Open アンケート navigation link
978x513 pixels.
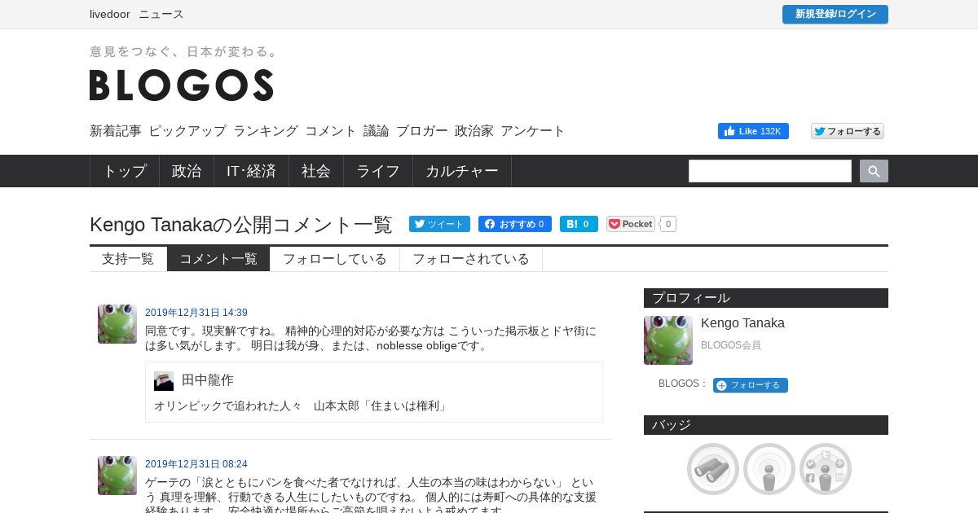pyautogui.click(x=533, y=131)
